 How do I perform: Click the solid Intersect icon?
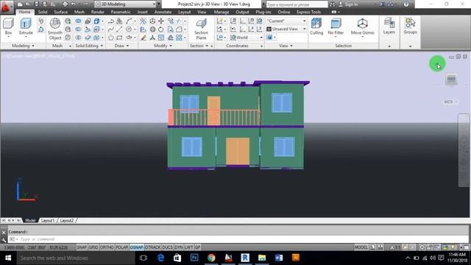[78, 38]
